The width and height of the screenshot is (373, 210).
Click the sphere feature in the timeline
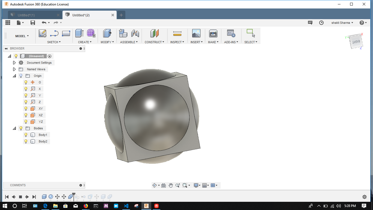51,197
